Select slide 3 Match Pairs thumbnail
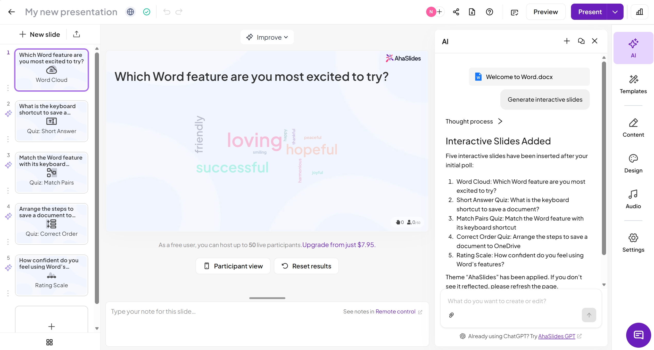 pyautogui.click(x=52, y=172)
